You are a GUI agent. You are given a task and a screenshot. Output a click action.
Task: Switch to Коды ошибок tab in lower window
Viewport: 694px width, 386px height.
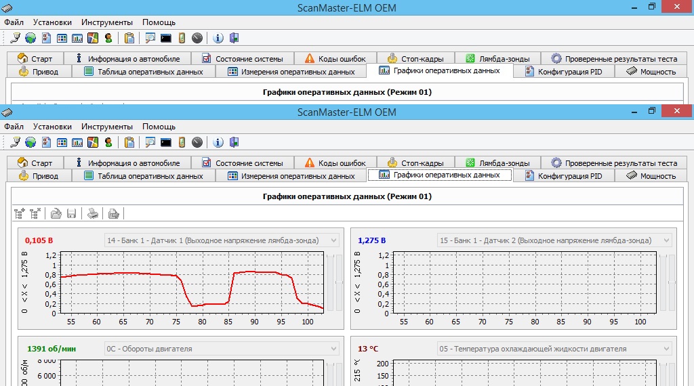click(335, 163)
